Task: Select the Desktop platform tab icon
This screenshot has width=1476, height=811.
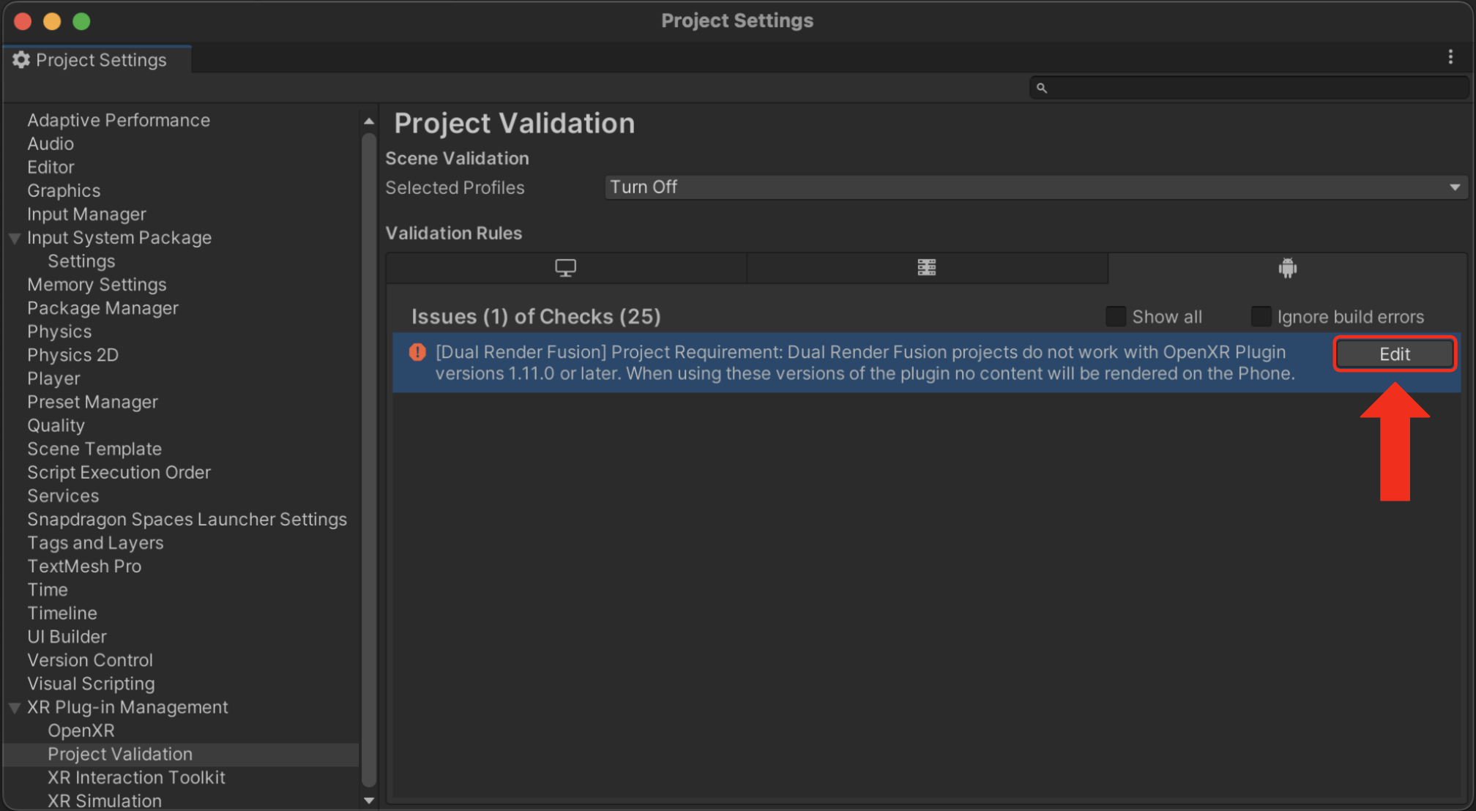Action: pyautogui.click(x=565, y=268)
